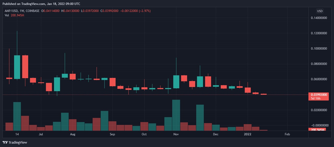The height and width of the screenshot is (147, 334).
Task: Click the 1W interval label
Action: coord(22,11)
